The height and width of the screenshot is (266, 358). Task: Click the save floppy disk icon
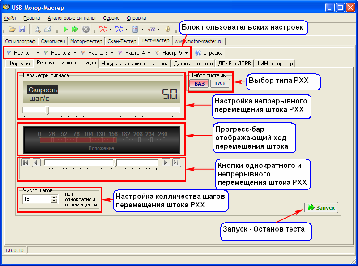pyautogui.click(x=22, y=29)
